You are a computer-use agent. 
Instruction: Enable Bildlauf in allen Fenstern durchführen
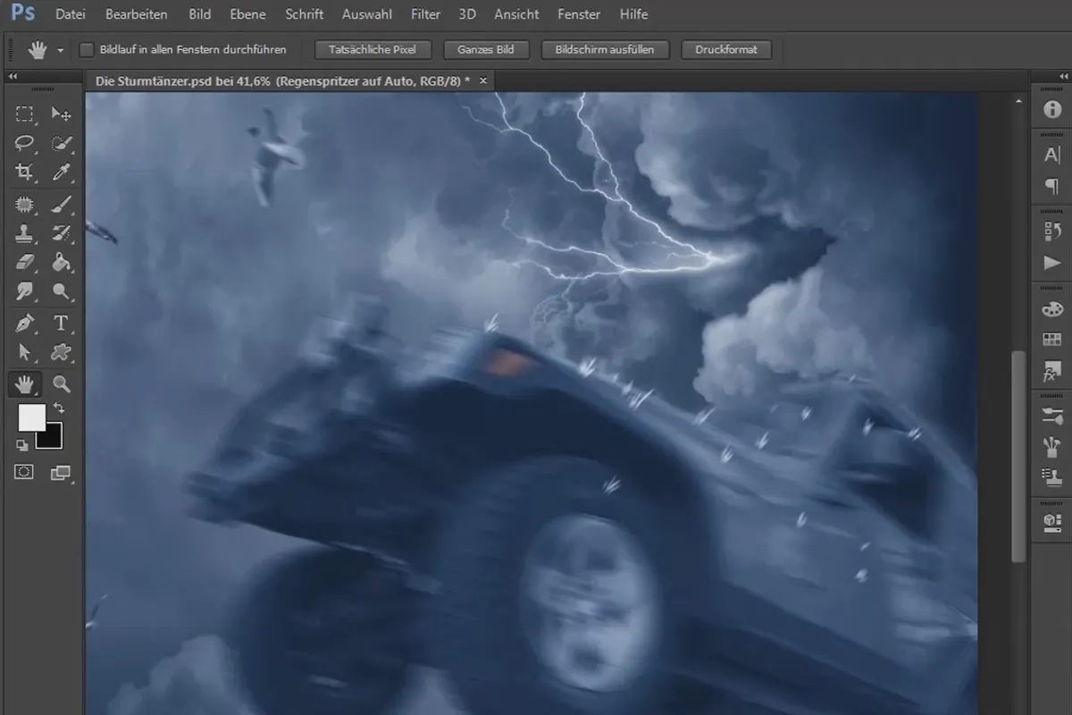(x=87, y=50)
